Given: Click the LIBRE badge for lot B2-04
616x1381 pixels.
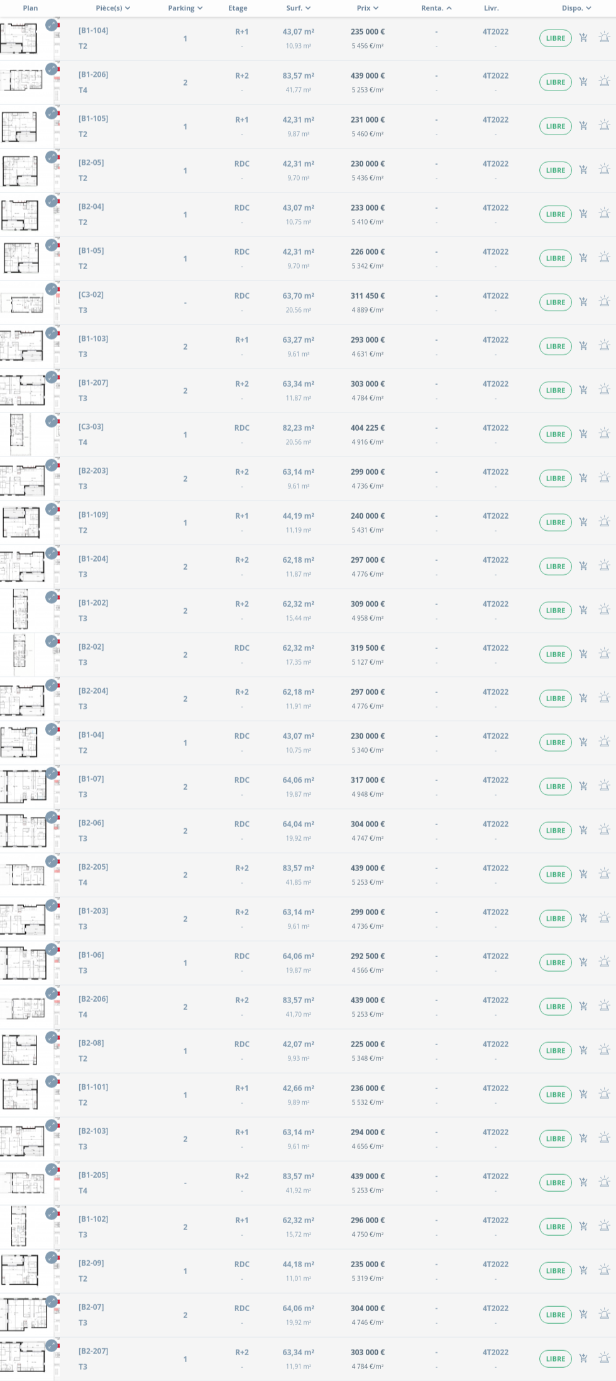Looking at the screenshot, I should [555, 214].
